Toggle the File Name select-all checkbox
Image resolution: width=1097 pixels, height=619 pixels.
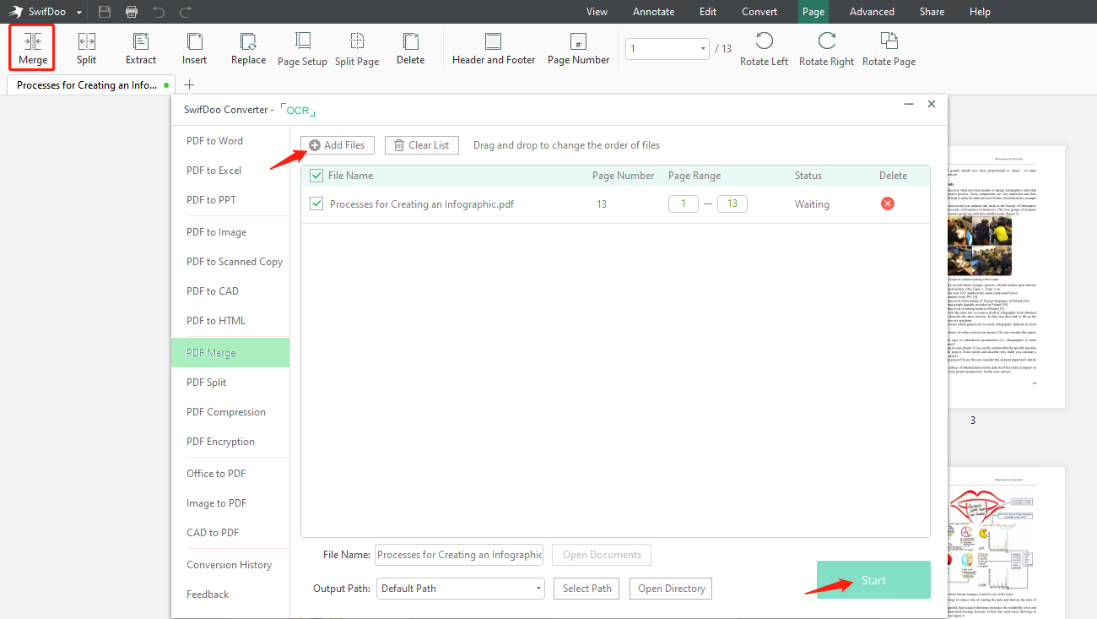pos(316,175)
